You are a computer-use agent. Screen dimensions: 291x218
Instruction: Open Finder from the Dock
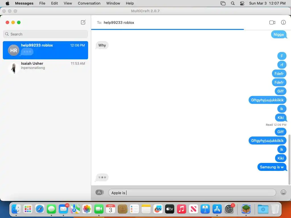coord(16,209)
